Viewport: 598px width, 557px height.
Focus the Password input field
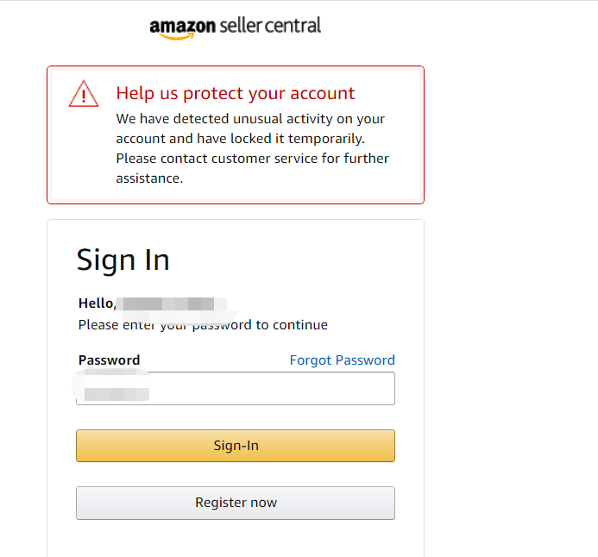[236, 388]
